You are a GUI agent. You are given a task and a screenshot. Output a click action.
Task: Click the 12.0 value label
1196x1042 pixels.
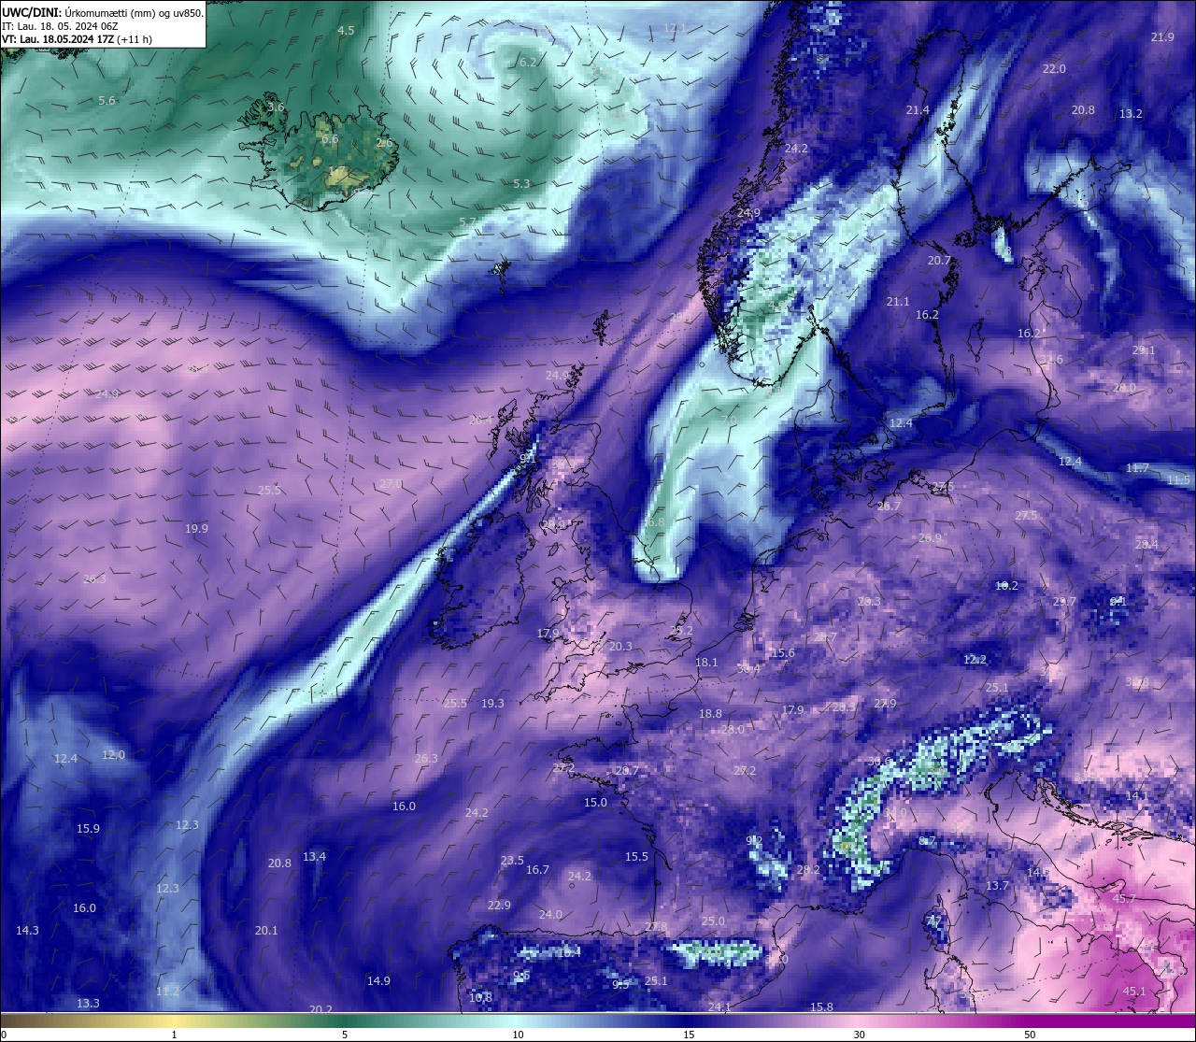click(x=113, y=755)
